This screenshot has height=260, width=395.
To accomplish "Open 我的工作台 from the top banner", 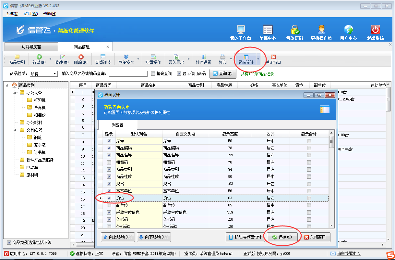I will 241,30.
